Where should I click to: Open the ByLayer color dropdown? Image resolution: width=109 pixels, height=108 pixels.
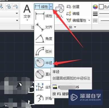pyautogui.click(x=104, y=7)
